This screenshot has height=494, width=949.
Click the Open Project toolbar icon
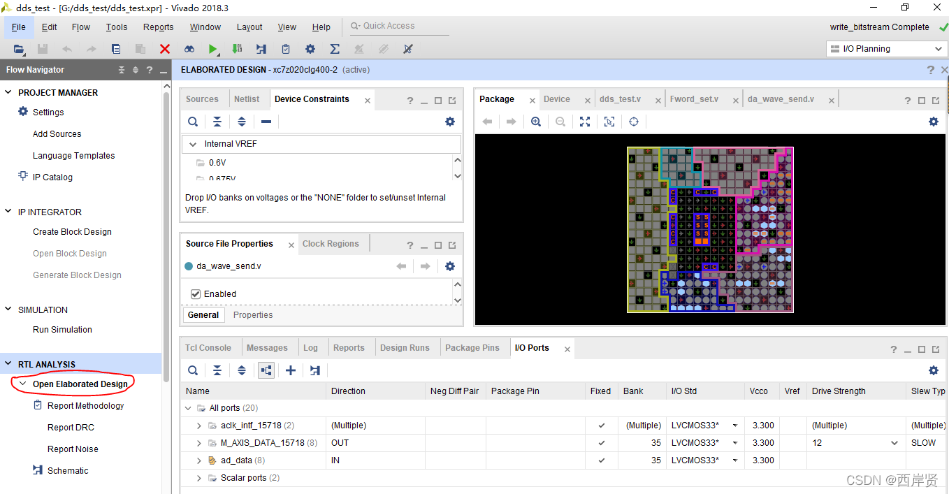[x=19, y=49]
